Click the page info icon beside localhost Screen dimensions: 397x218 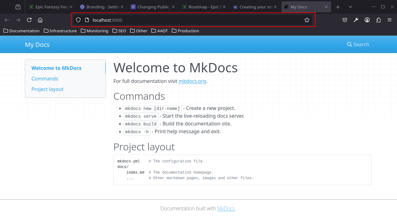[87, 20]
